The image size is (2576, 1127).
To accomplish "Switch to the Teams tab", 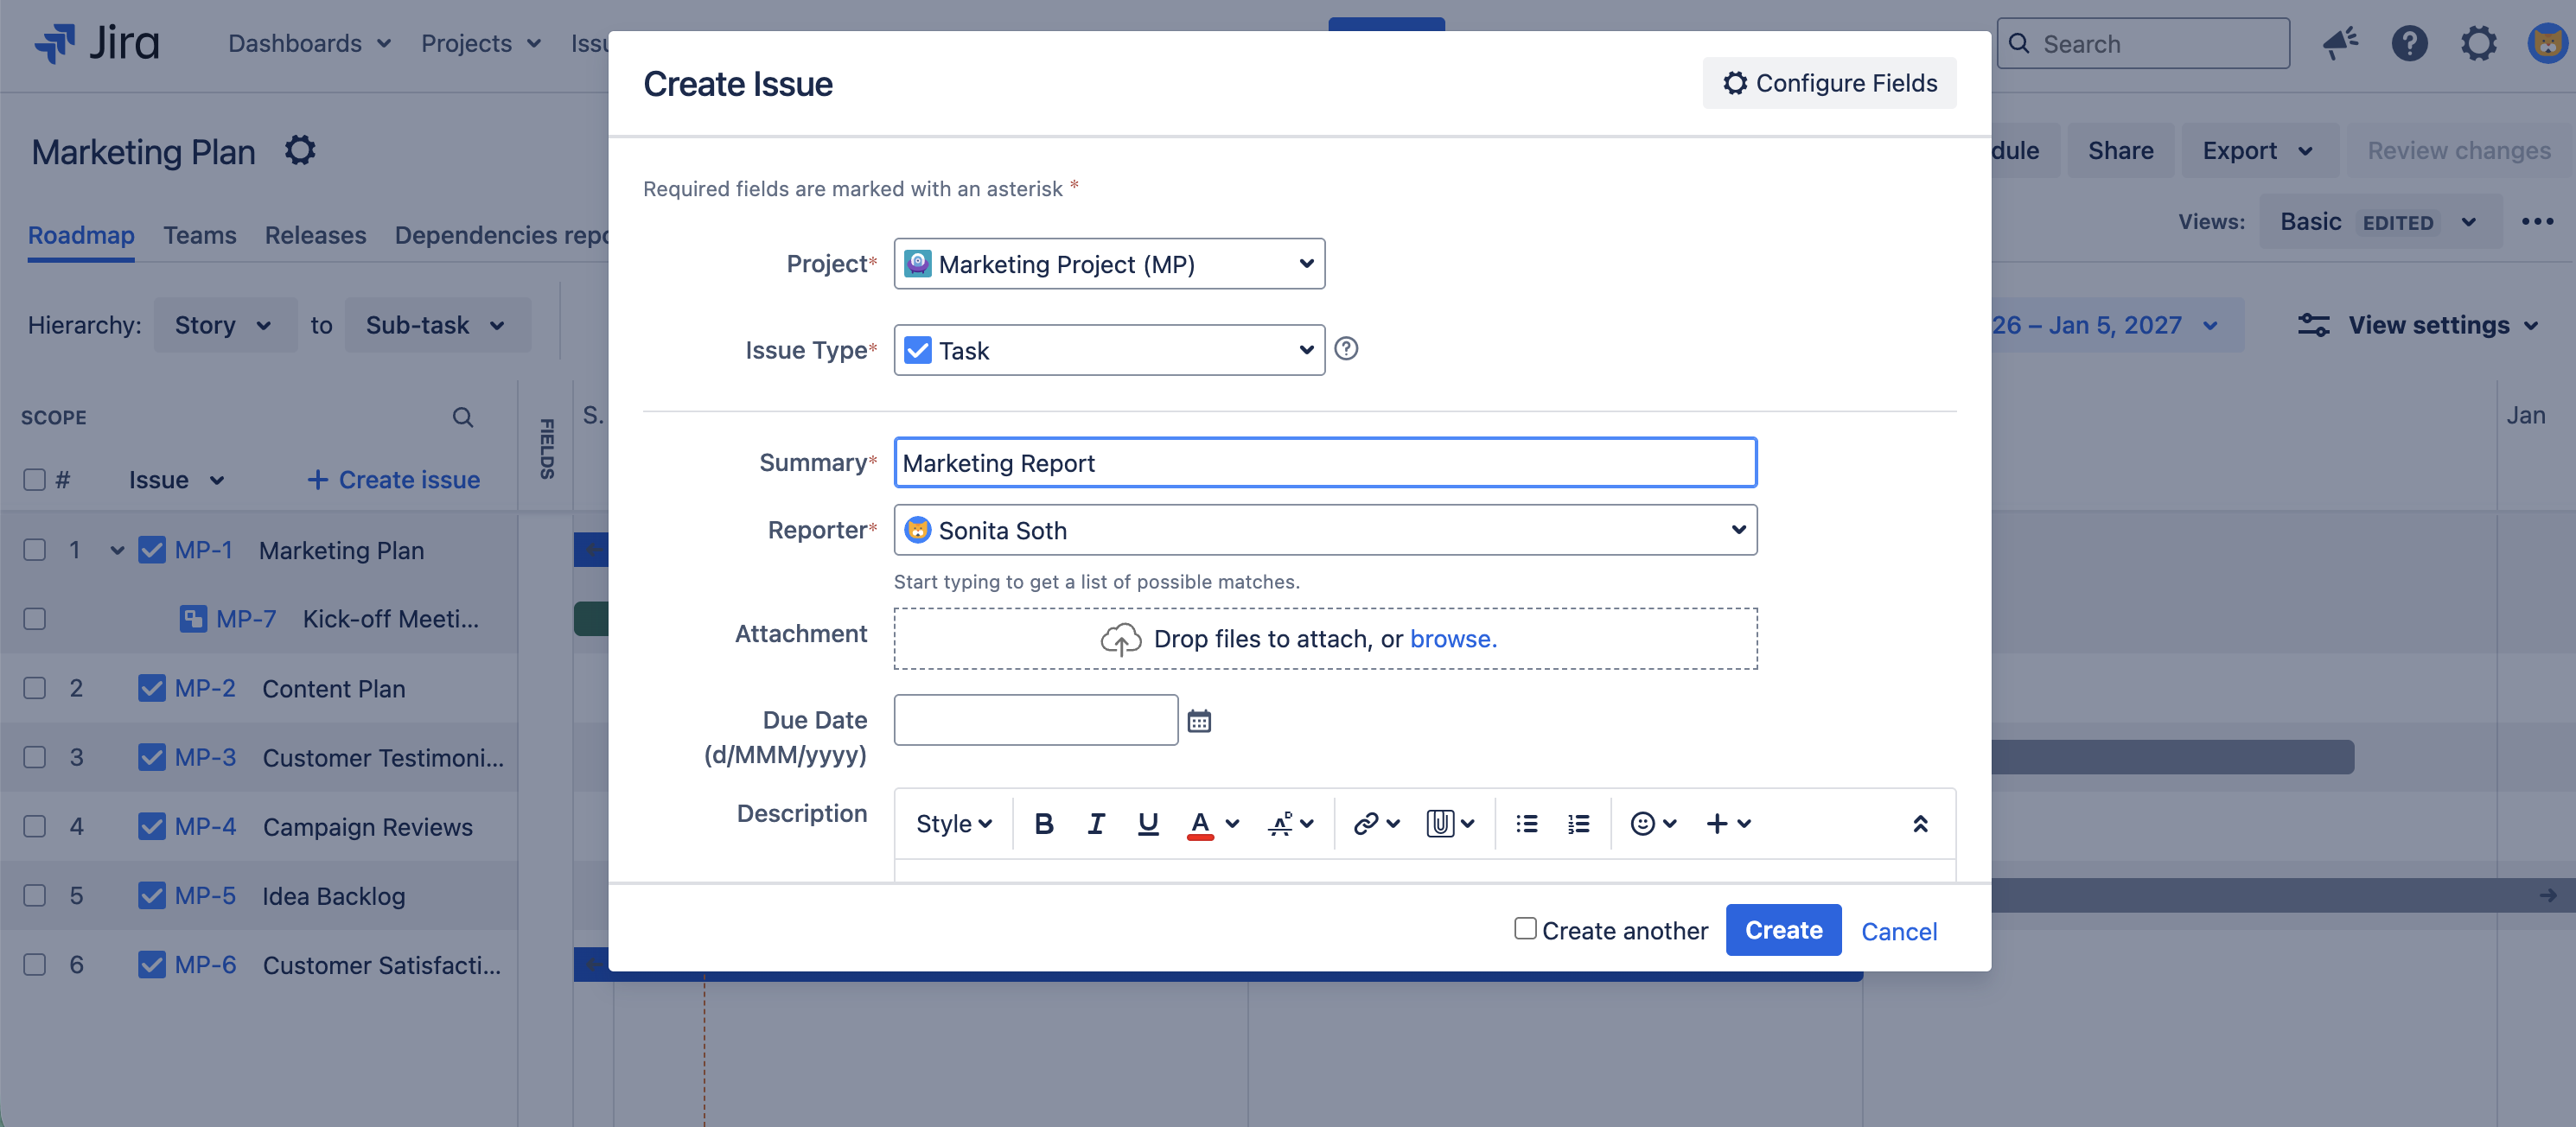I will coord(200,235).
